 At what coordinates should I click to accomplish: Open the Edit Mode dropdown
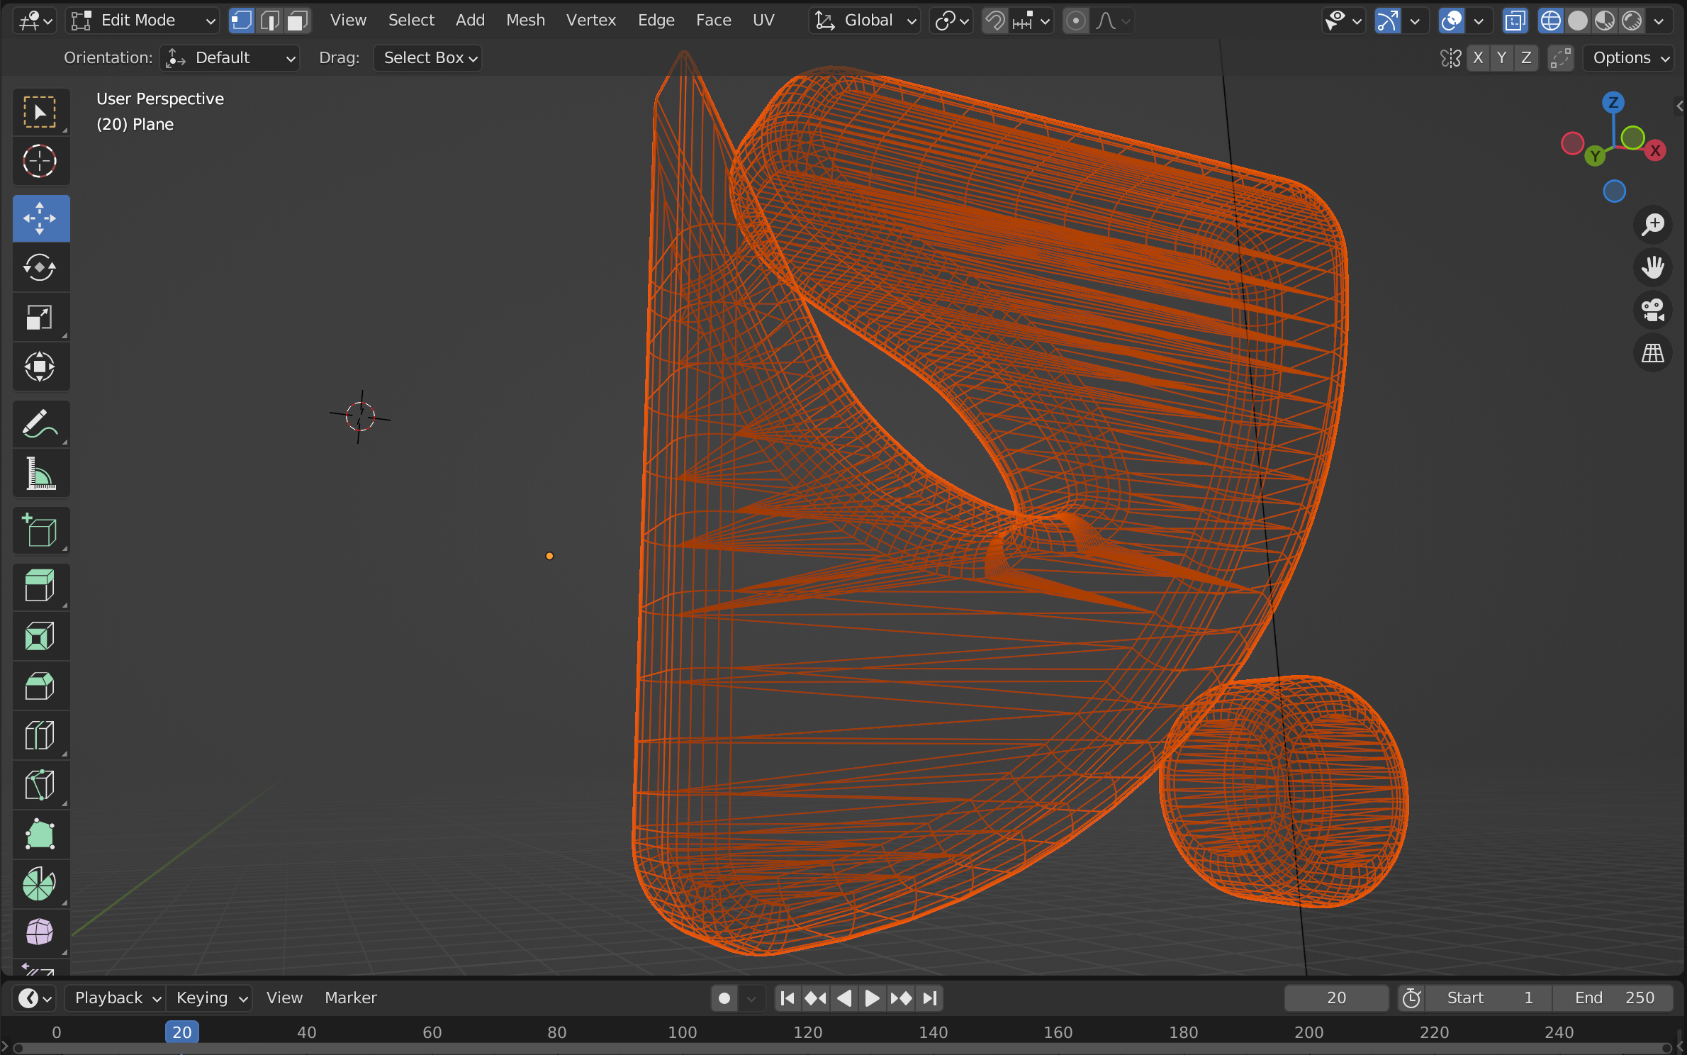[142, 20]
